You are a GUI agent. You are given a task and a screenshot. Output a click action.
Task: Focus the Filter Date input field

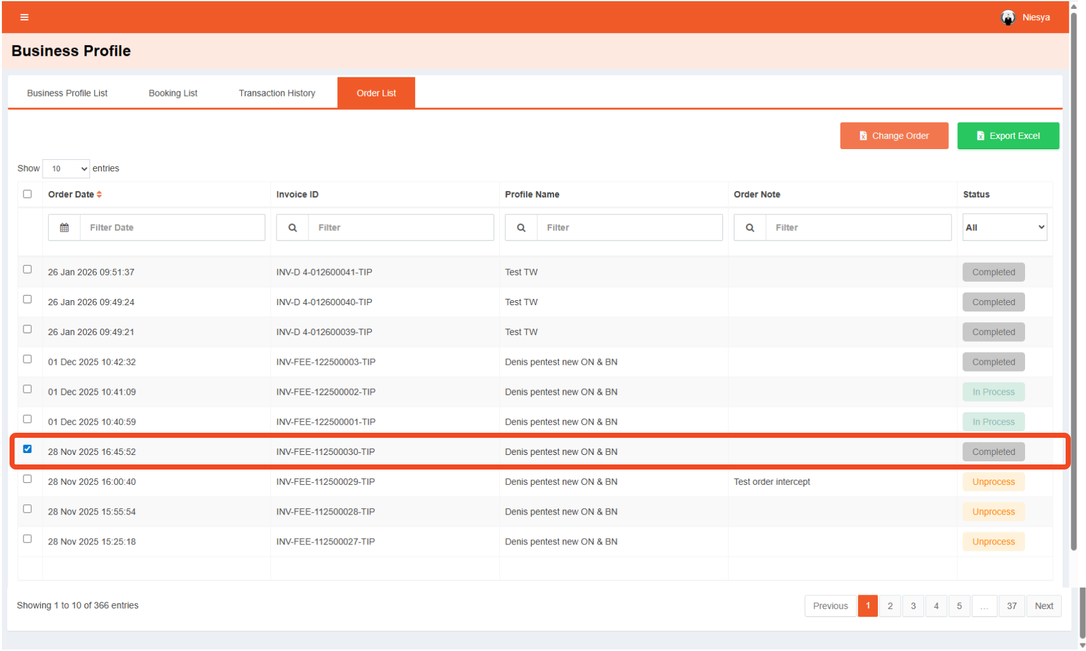[172, 228]
